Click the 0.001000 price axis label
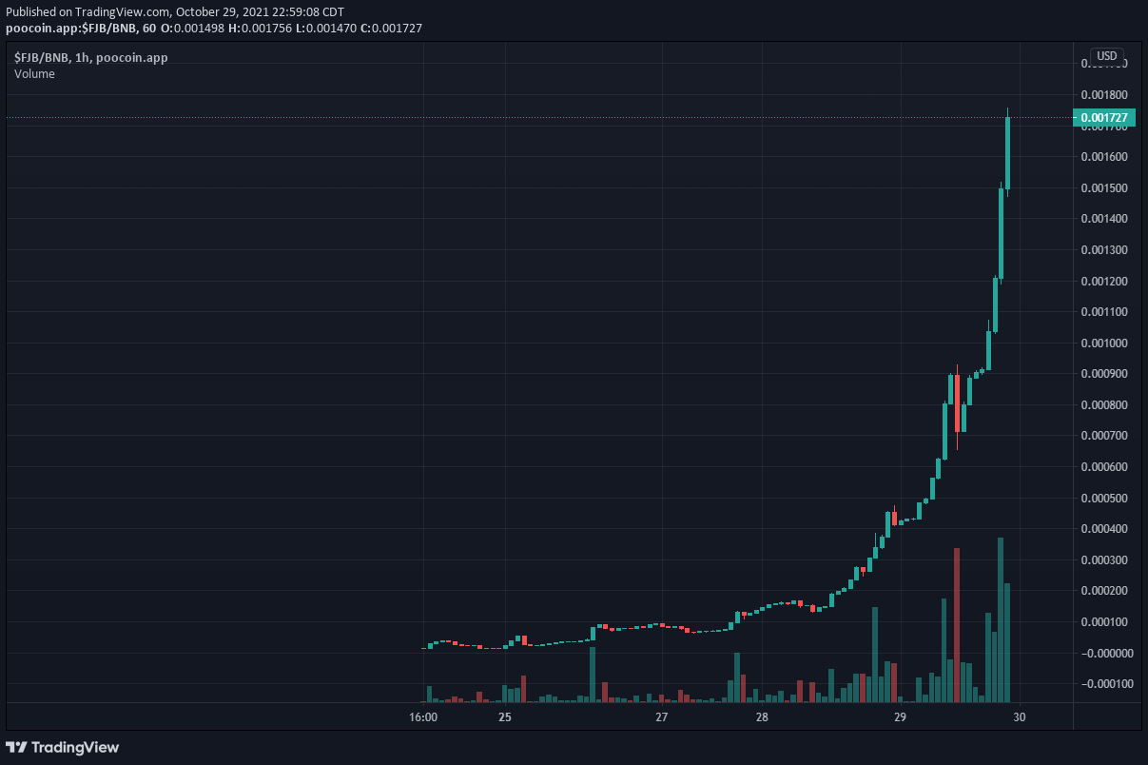The height and width of the screenshot is (765, 1148). click(1103, 343)
